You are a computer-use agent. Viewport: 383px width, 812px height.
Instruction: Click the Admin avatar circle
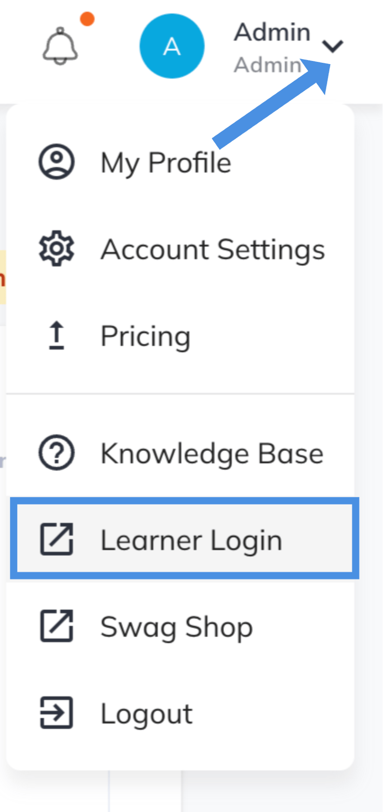tap(172, 46)
